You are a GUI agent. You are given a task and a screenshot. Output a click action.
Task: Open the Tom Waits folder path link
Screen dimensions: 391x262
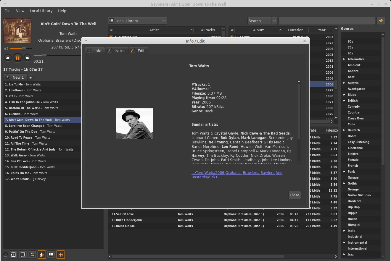click(237, 175)
